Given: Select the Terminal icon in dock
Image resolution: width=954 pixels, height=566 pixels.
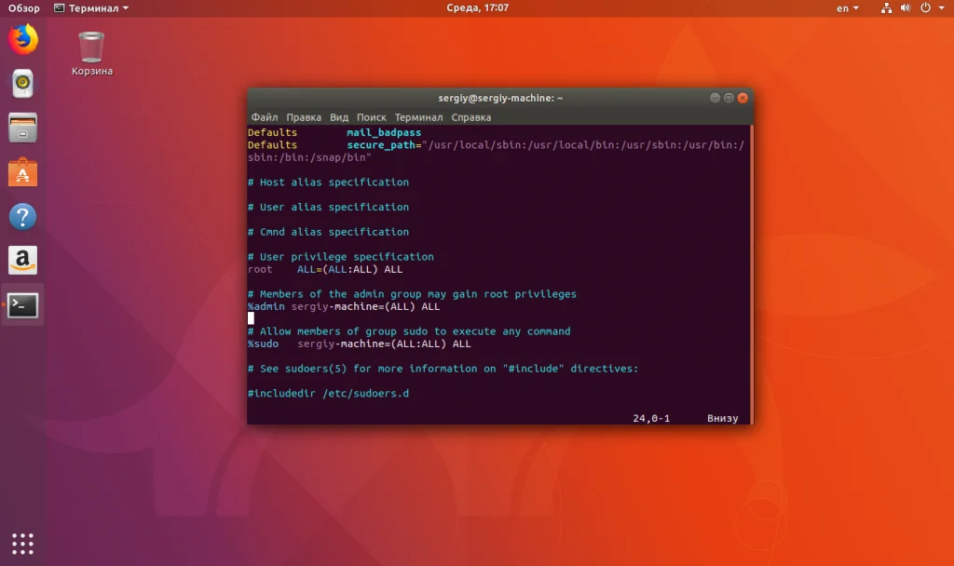Looking at the screenshot, I should point(22,305).
